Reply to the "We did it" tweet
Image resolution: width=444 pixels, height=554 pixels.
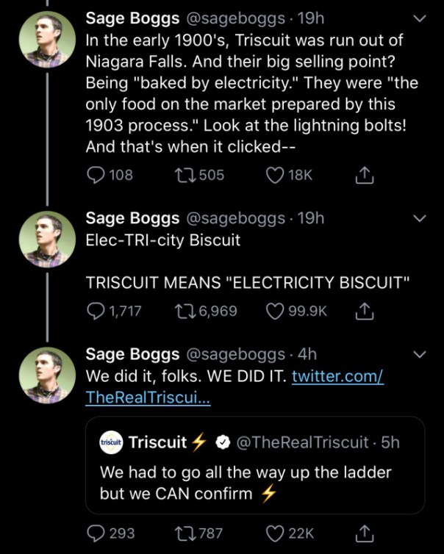coord(96,533)
